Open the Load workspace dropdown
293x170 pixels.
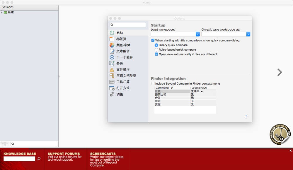point(197,34)
